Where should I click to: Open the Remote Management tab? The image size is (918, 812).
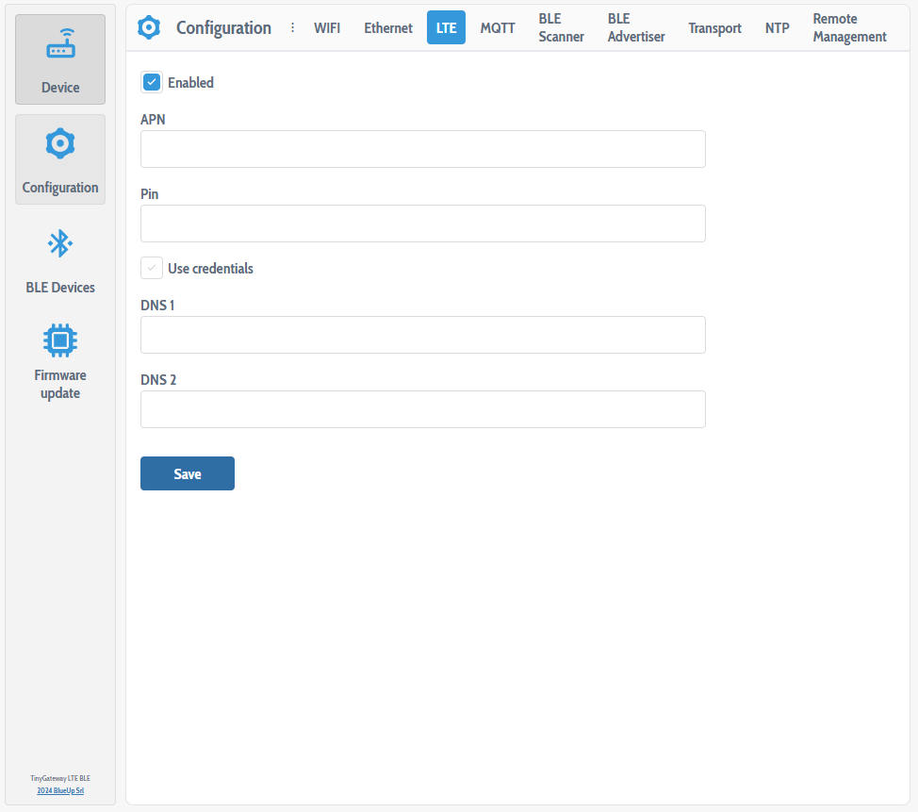click(849, 28)
